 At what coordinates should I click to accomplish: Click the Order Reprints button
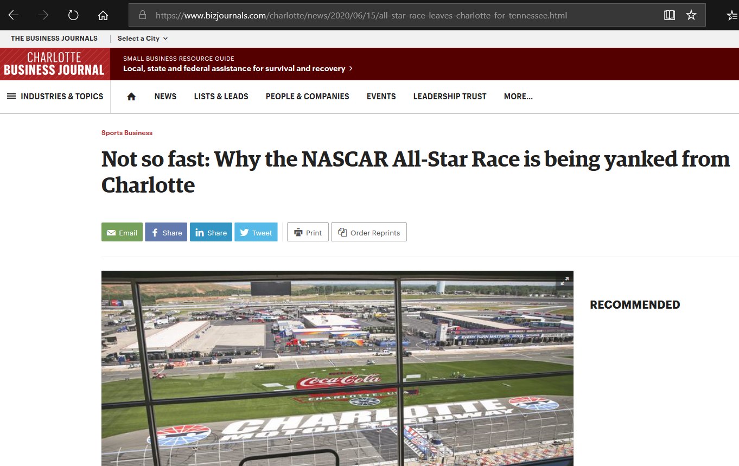pos(369,232)
